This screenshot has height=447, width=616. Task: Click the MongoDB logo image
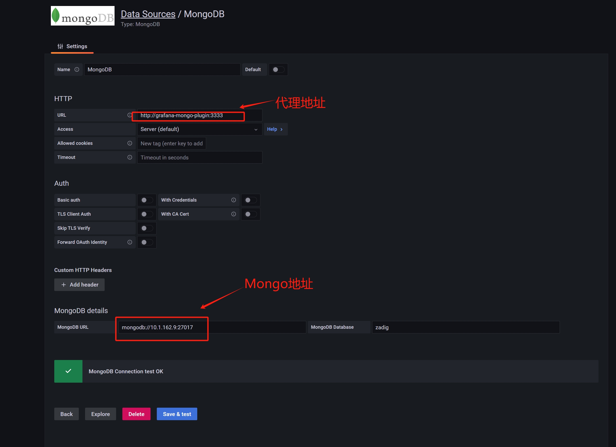tap(82, 16)
